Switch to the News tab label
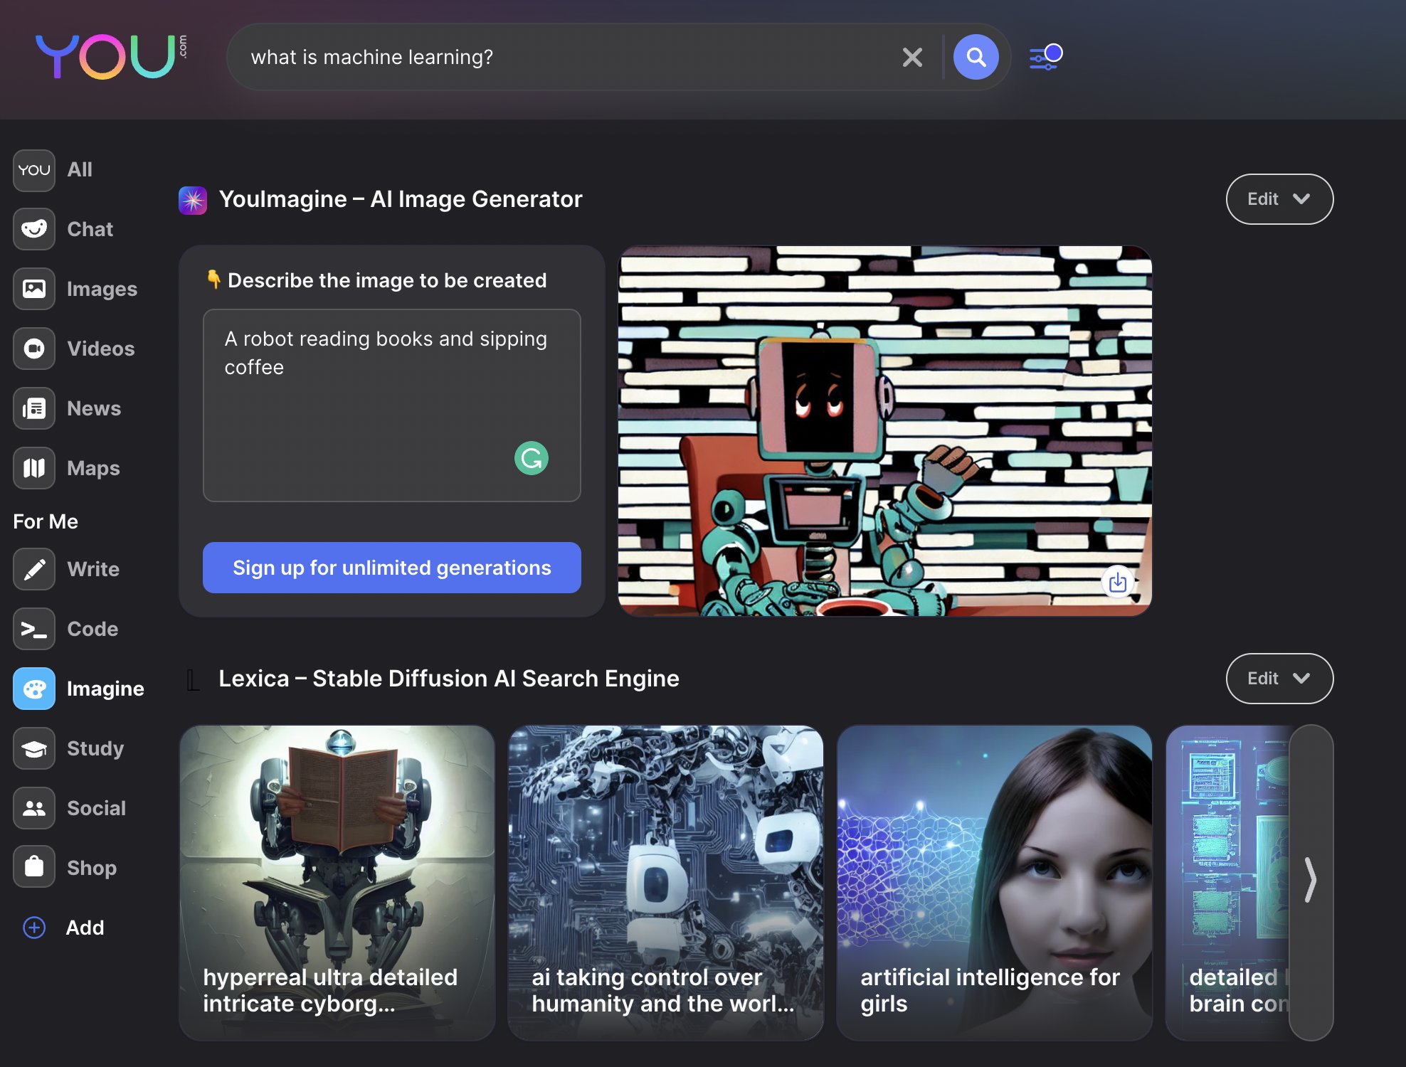Screen dimensions: 1406x1067 tap(94, 408)
